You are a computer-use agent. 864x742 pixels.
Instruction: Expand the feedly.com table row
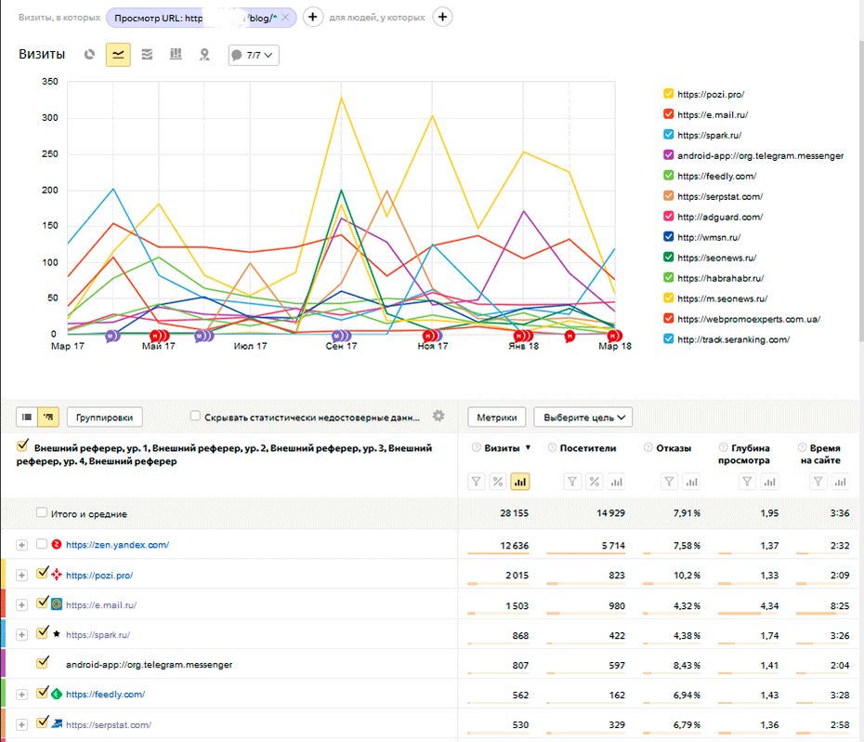coord(21,695)
